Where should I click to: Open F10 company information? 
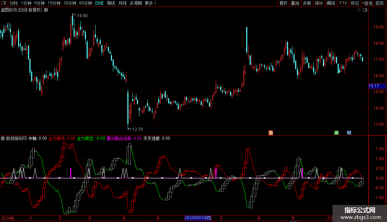[x=343, y=3]
